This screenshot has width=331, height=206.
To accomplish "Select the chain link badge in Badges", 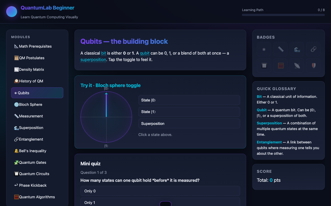I will coord(313,49).
